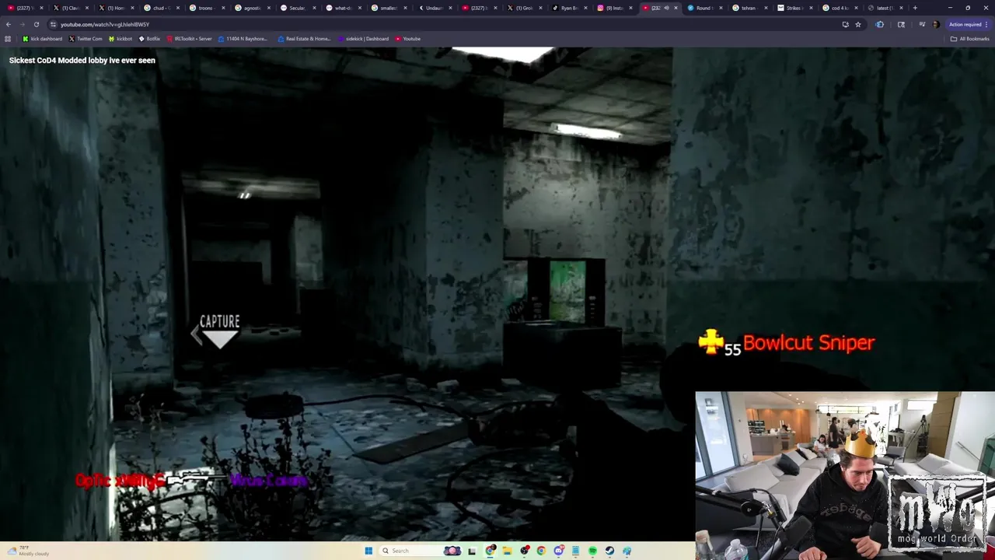Open Task View on the taskbar
The image size is (995, 560).
(472, 551)
